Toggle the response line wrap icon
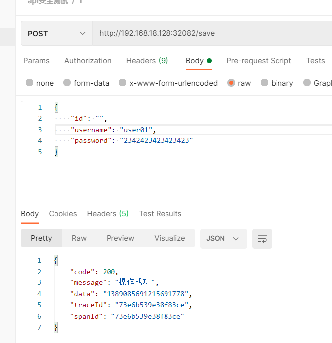This screenshot has width=332, height=343. tap(262, 239)
